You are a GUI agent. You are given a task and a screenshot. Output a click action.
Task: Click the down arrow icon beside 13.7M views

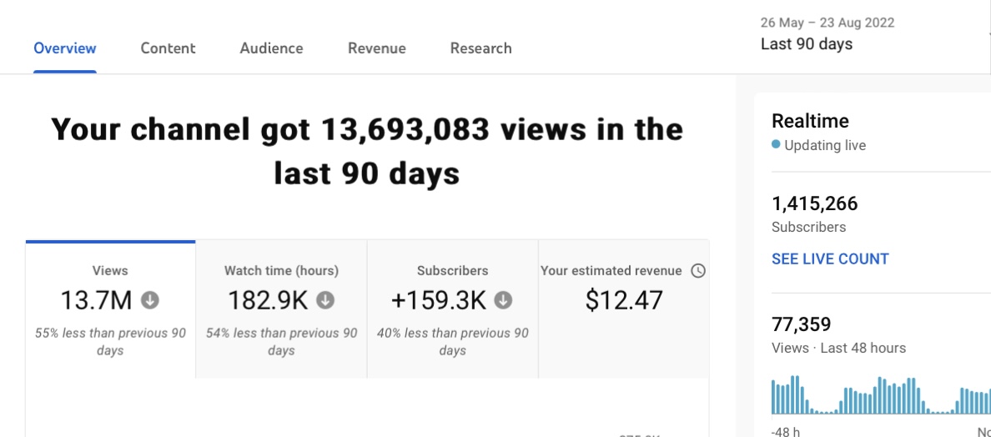pyautogui.click(x=150, y=300)
